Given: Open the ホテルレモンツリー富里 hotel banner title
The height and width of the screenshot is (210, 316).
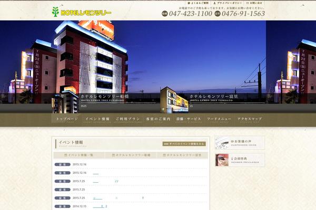Looking at the screenshot, I should click(214, 97).
